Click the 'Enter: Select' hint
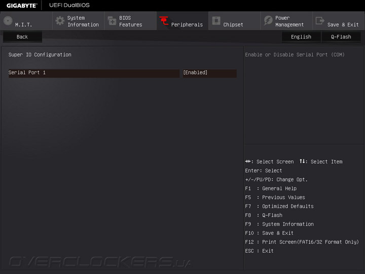The height and width of the screenshot is (274, 365). coord(264,170)
